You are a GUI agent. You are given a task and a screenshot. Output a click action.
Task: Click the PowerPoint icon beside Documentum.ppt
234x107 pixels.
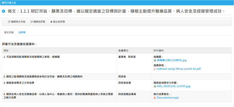(155, 98)
